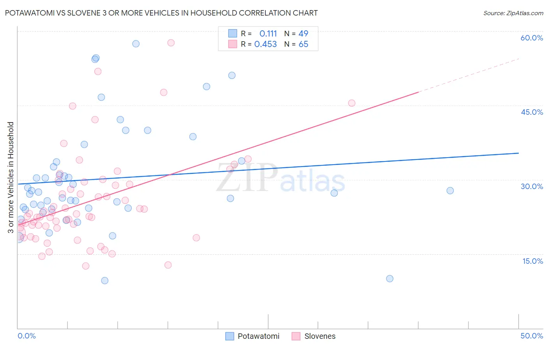Select the R = 0.111 correlation value
The image size is (548, 347).
(x=268, y=33)
